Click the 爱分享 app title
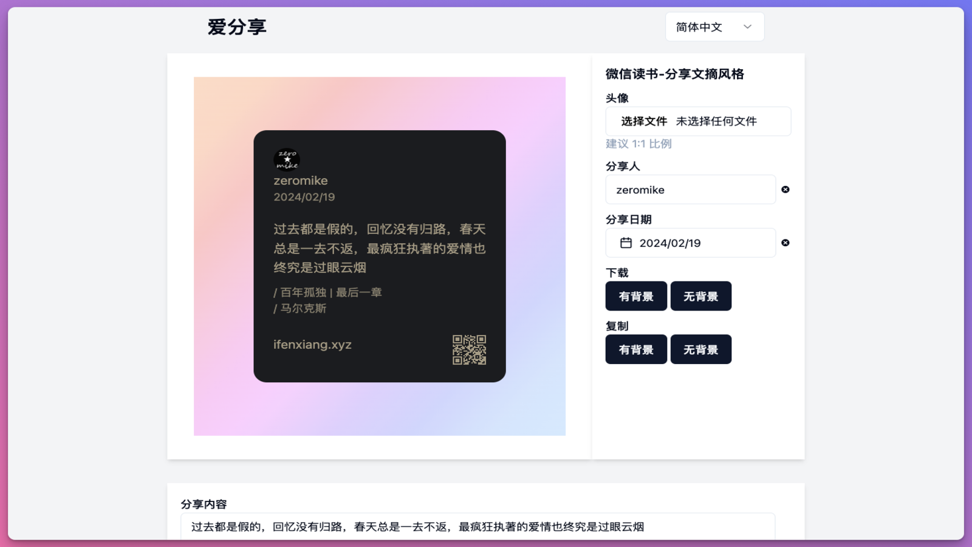This screenshot has width=972, height=547. point(237,26)
